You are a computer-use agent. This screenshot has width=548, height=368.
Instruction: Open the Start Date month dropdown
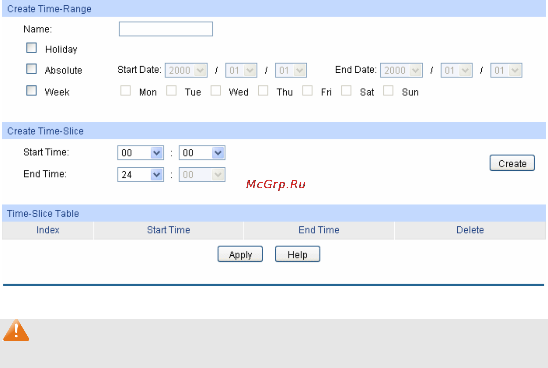point(241,70)
